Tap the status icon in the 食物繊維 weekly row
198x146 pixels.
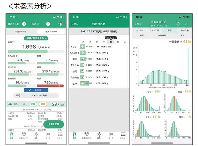82,77
